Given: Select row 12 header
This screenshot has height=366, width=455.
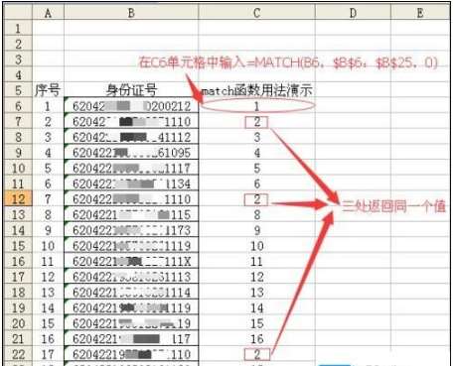Looking at the screenshot, I should coord(18,198).
